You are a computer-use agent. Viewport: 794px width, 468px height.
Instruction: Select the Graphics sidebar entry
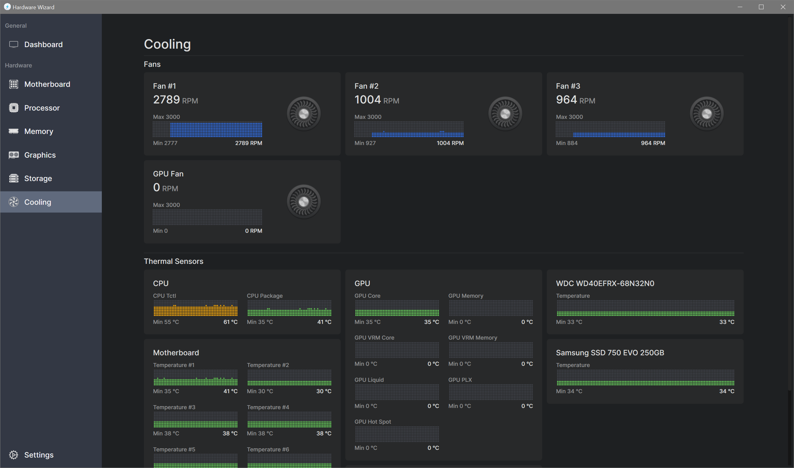pos(40,155)
